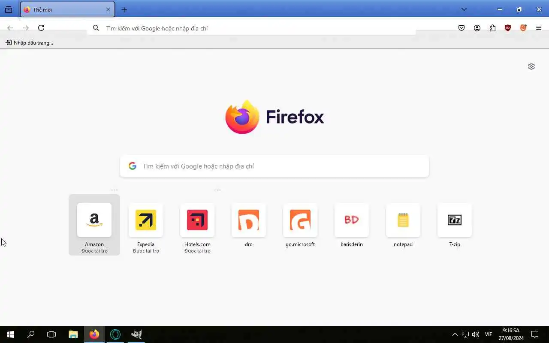Open a new tab with plus button
549x343 pixels.
[124, 9]
